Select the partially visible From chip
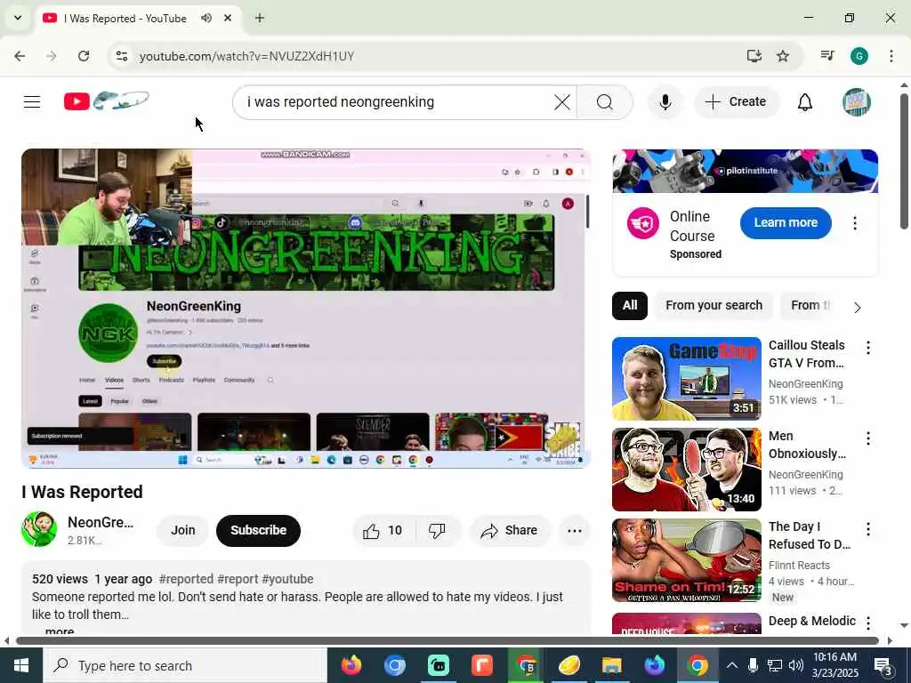This screenshot has height=683, width=911. 811,306
